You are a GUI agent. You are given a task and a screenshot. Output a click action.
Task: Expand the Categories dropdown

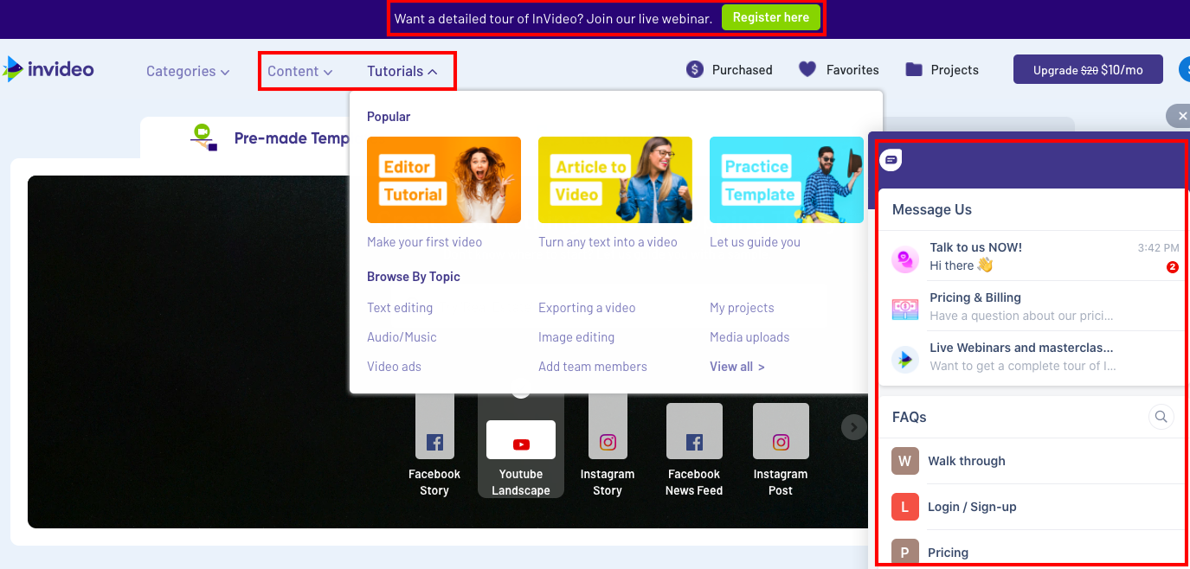188,72
